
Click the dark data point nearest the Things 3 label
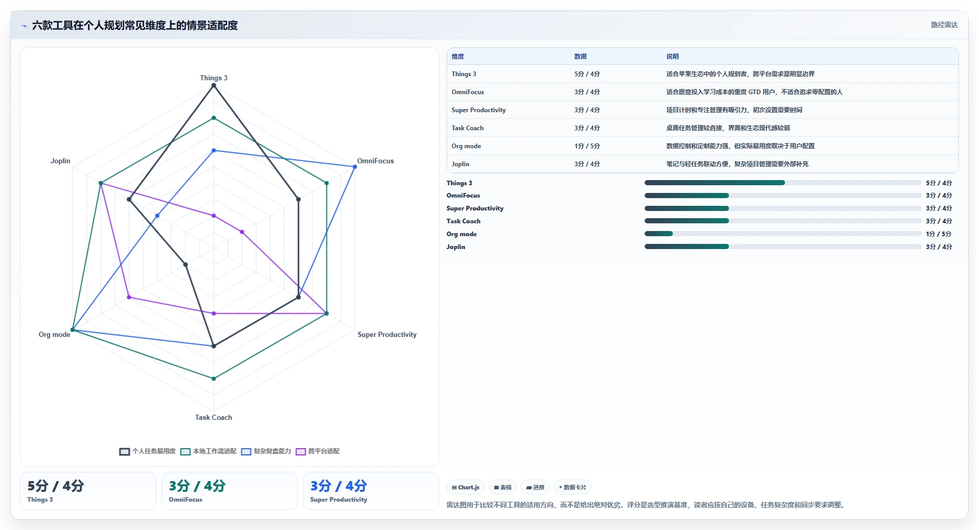pyautogui.click(x=214, y=85)
